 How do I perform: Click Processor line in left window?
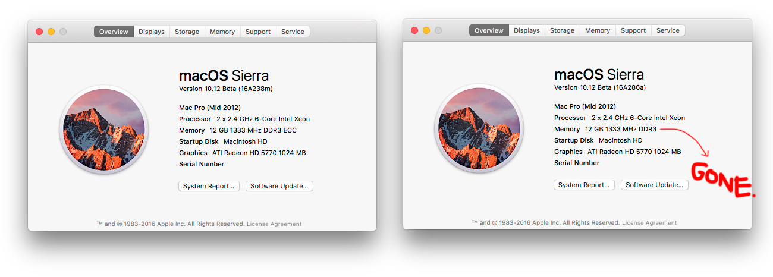[244, 119]
